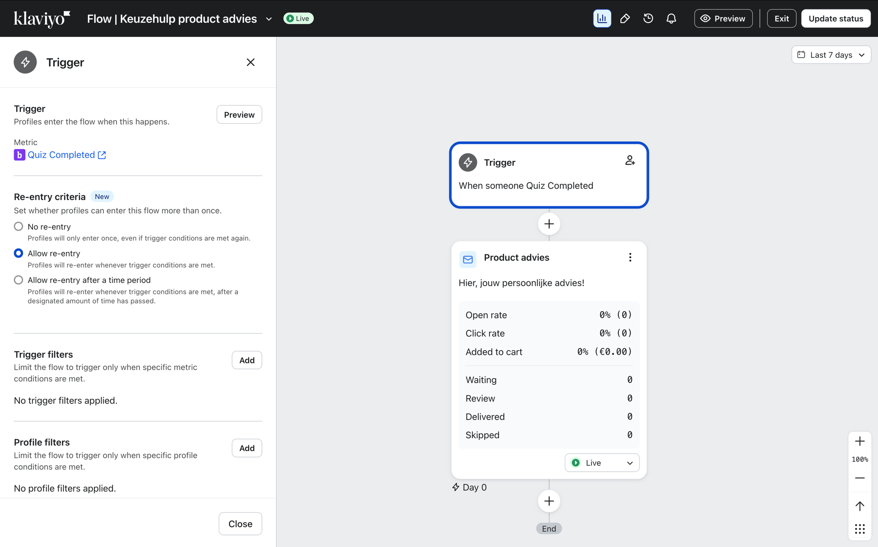
Task: View flow version history clock icon
Action: tap(648, 18)
